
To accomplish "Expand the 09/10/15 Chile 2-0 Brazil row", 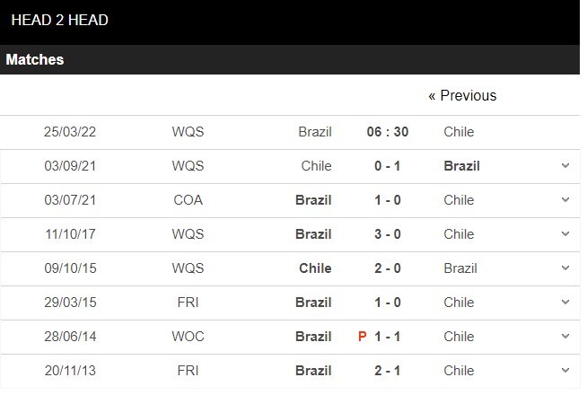I will [x=565, y=268].
